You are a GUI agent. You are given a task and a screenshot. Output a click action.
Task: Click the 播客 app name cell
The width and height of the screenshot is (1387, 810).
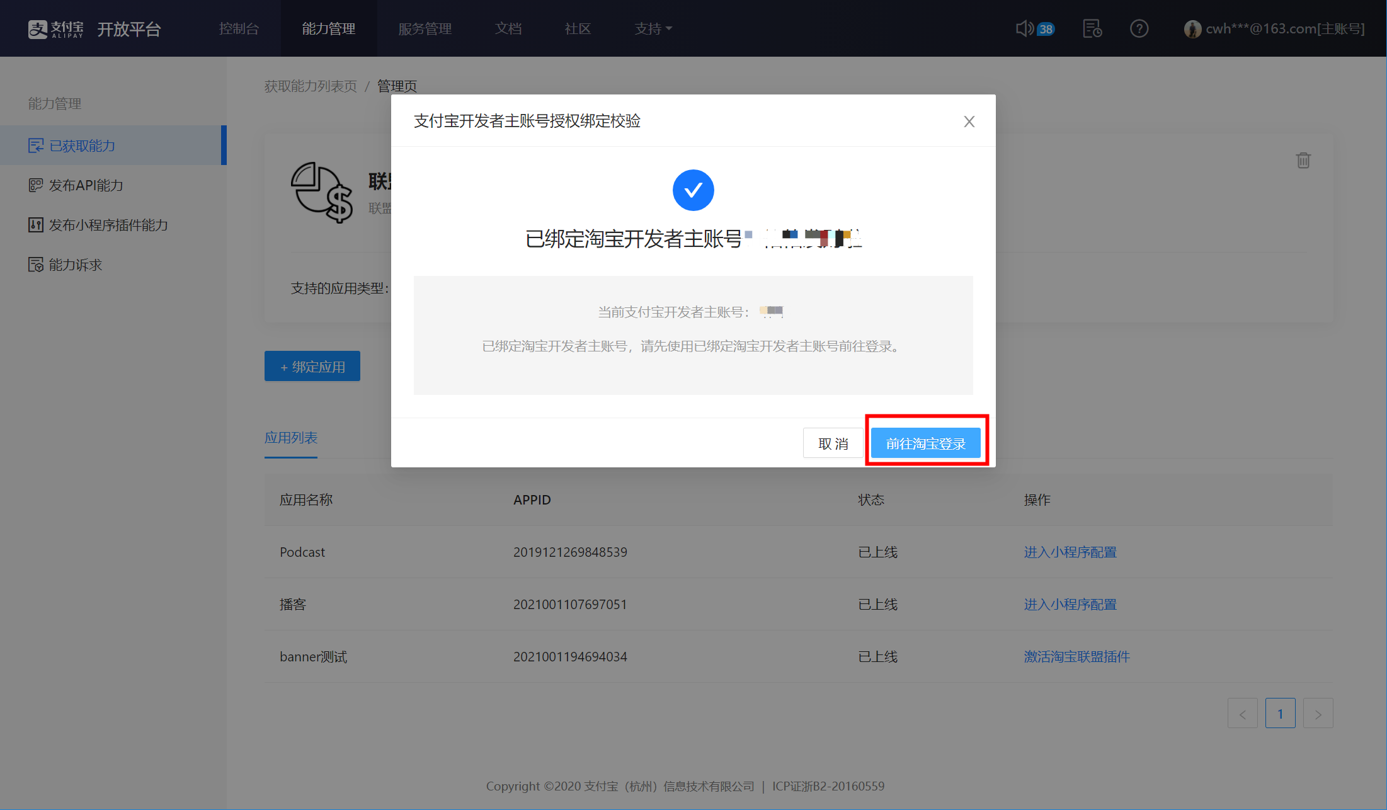coord(293,605)
